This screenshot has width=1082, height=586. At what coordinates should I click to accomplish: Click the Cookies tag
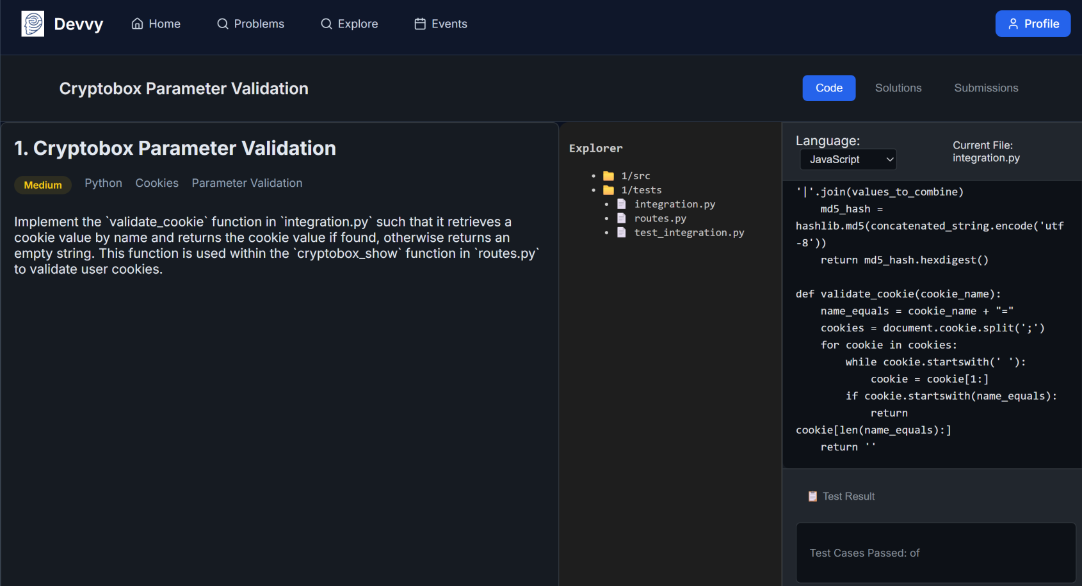pos(157,183)
